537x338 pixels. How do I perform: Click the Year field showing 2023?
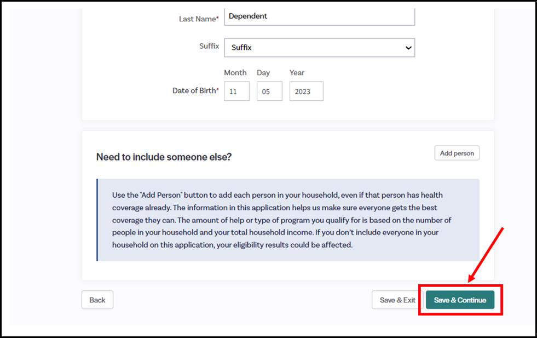[306, 91]
